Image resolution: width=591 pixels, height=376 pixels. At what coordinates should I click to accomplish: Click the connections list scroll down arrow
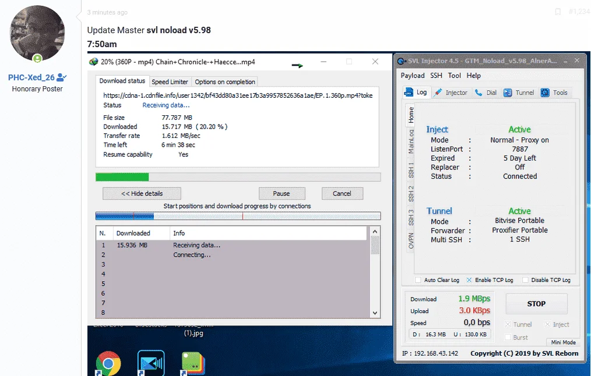tap(375, 313)
